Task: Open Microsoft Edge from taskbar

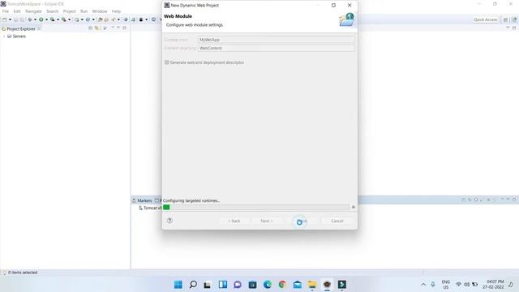Action: point(268,285)
